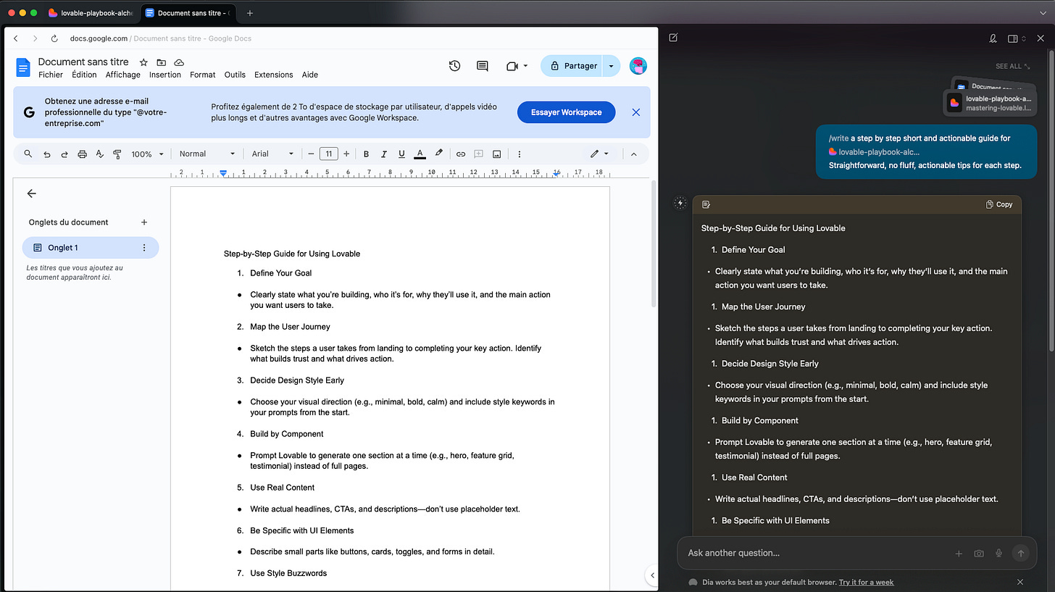This screenshot has width=1055, height=592.
Task: Insert an image from the toolbar
Action: [x=497, y=154]
